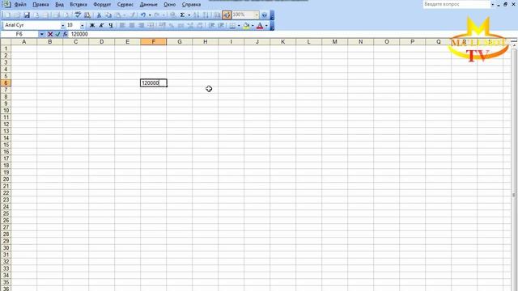
Task: Open the Вид menu
Action: (x=59, y=5)
